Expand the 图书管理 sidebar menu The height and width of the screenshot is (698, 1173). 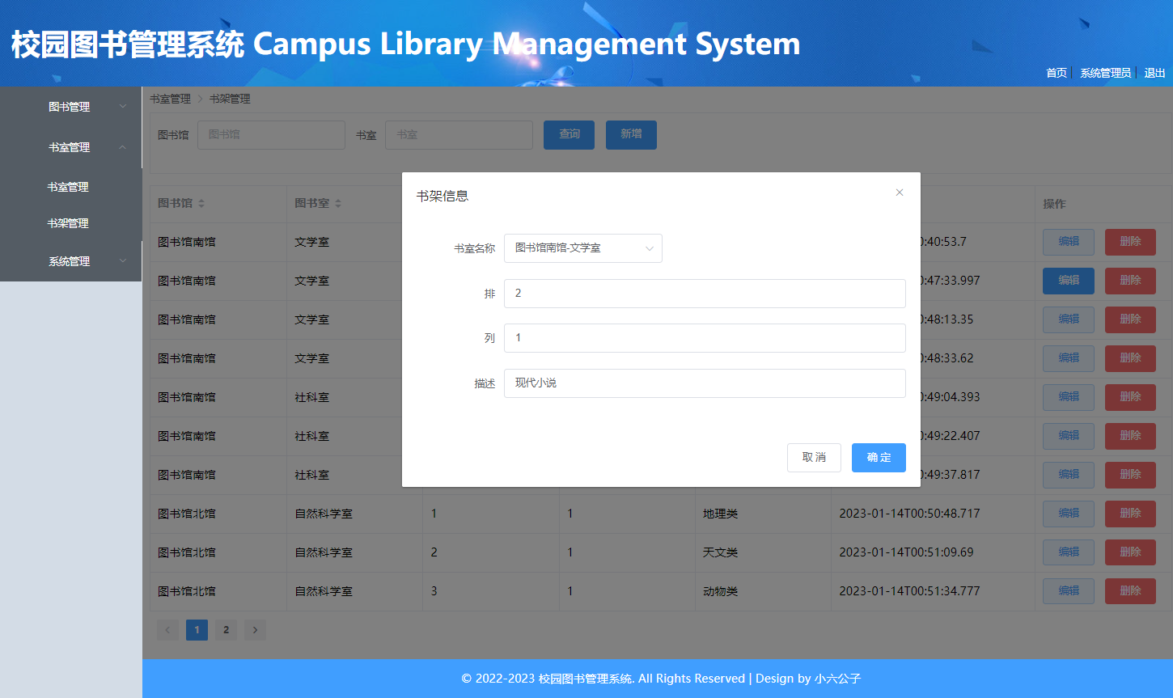(70, 107)
